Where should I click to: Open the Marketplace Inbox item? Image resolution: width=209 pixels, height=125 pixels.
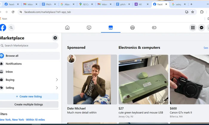[x=9, y=72]
